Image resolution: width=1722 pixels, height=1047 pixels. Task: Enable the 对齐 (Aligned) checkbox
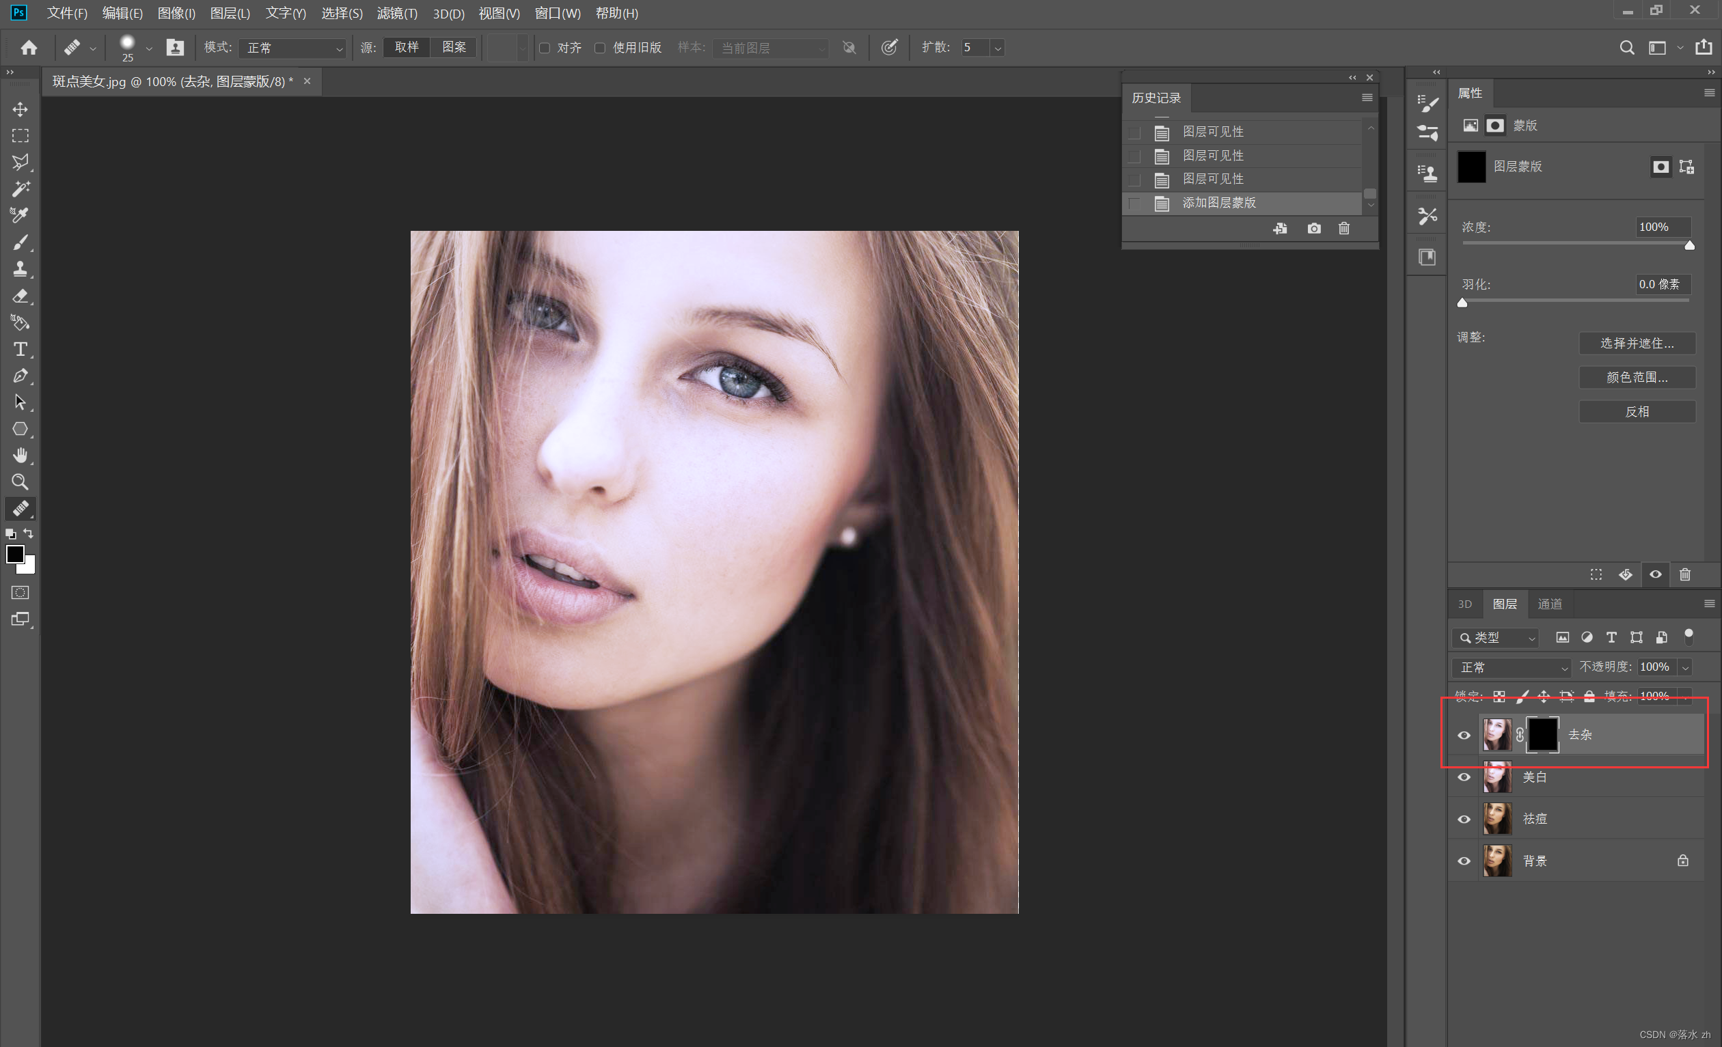coord(545,48)
